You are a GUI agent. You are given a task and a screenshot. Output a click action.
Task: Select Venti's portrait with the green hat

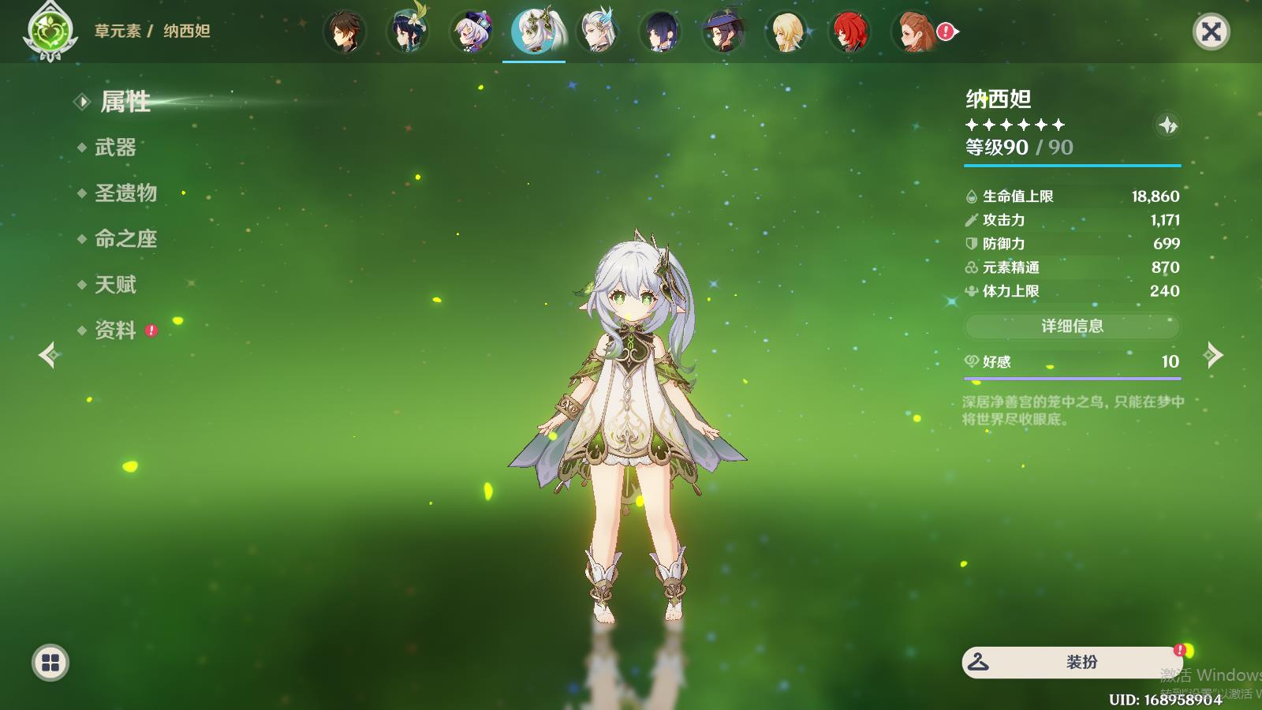point(408,32)
